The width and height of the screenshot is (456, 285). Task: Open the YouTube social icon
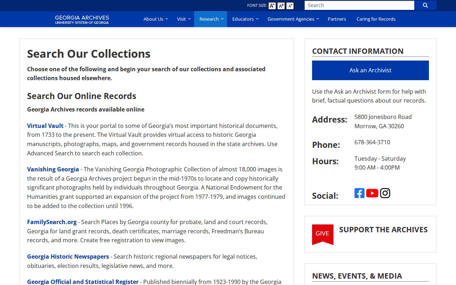pyautogui.click(x=372, y=193)
